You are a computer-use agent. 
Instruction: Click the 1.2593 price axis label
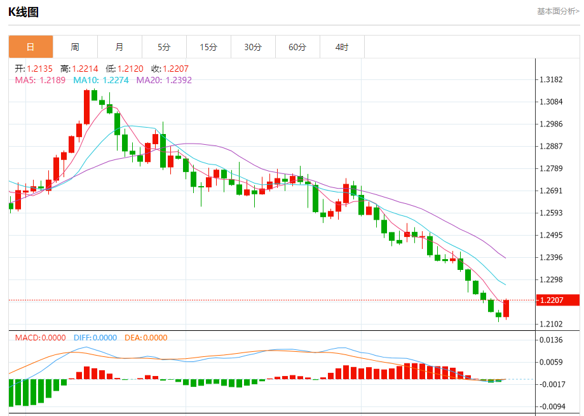551,213
